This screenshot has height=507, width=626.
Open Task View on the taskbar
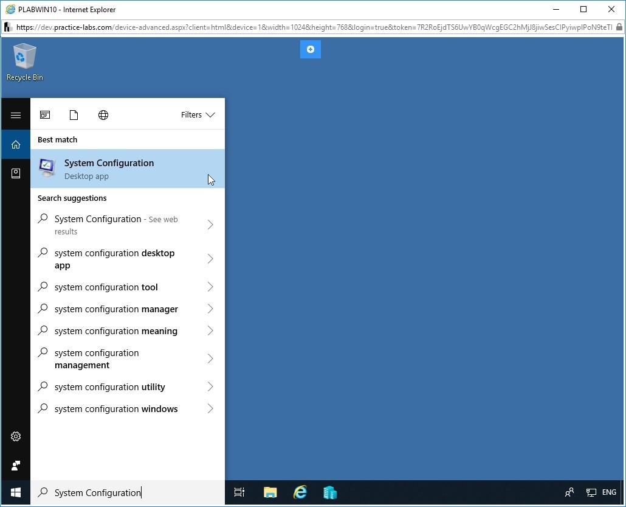(x=239, y=492)
